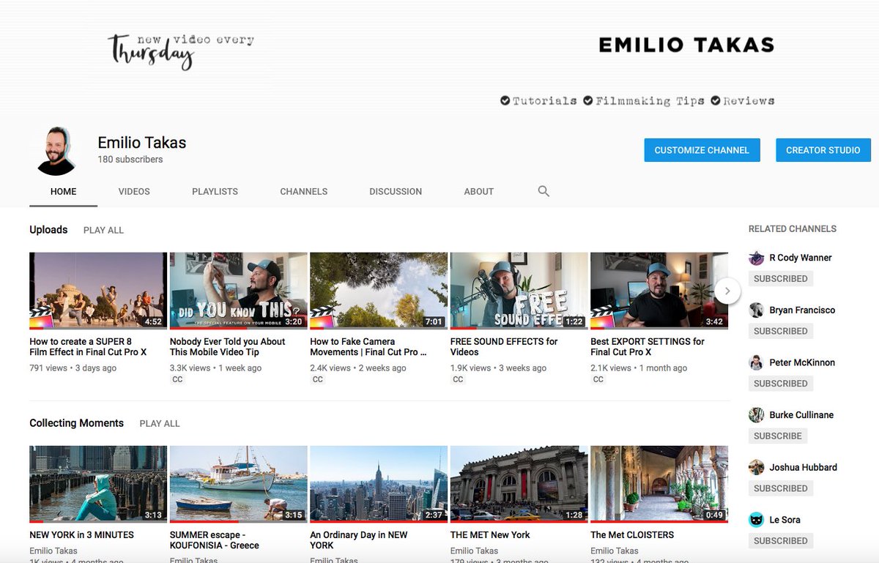Click the channel search magnifier icon
879x563 pixels.
(544, 191)
